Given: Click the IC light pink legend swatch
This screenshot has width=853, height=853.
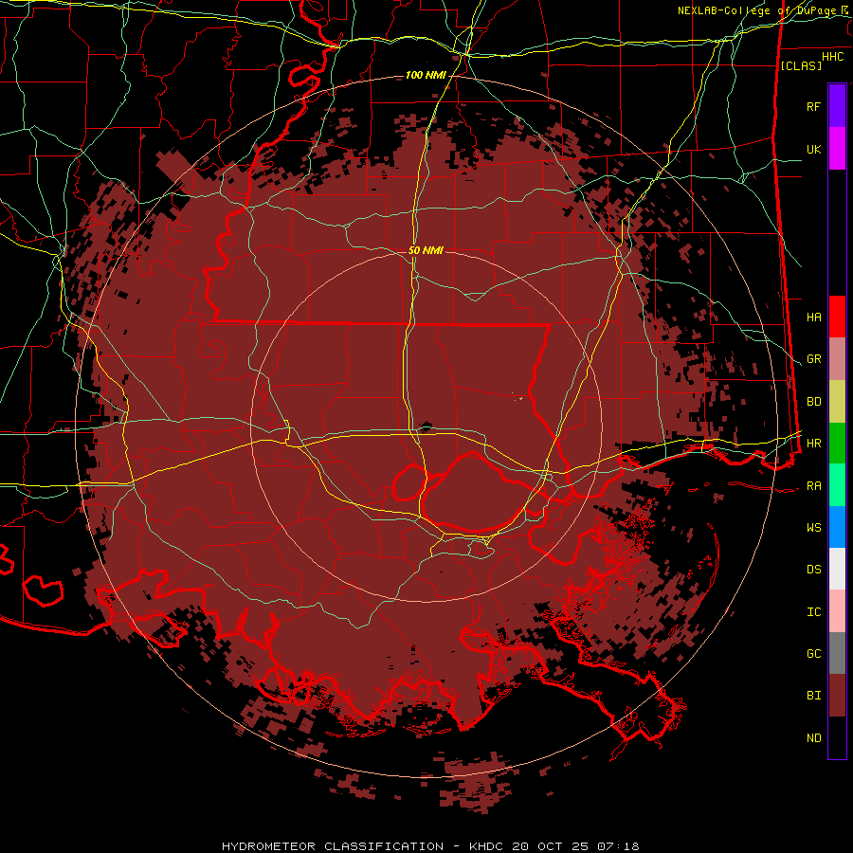Looking at the screenshot, I should (837, 611).
